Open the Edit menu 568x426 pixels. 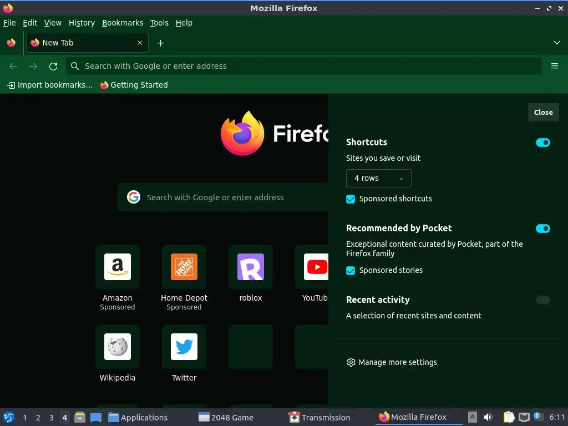30,23
